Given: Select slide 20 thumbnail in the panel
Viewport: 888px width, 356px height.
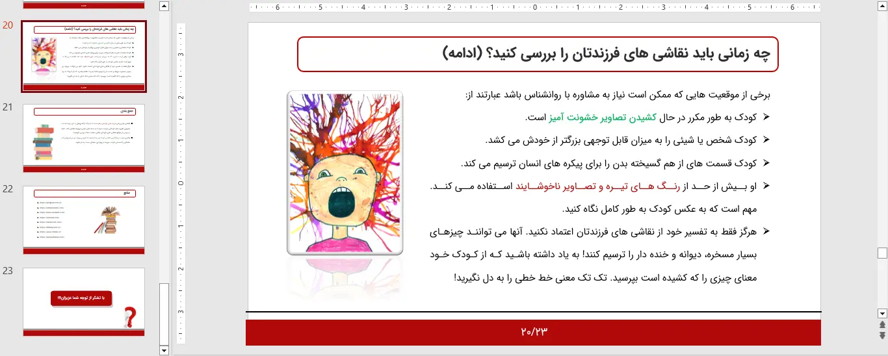Looking at the screenshot, I should point(83,57).
